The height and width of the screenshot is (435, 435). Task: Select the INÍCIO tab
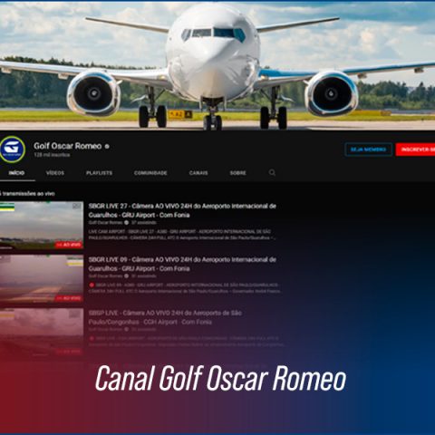(x=16, y=173)
